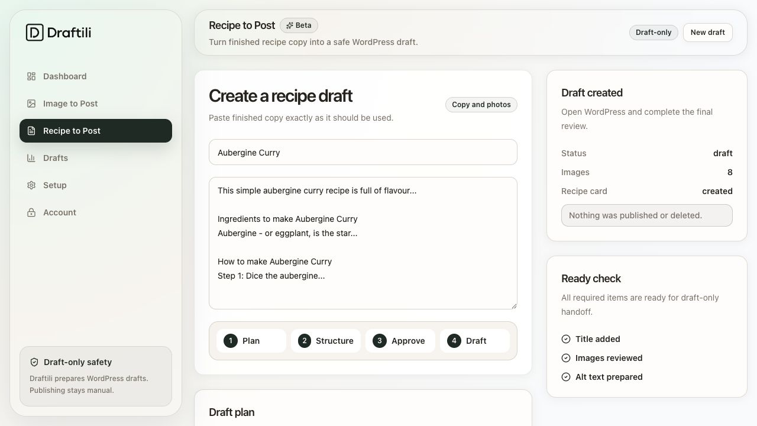Click inside the recipe copy text area
Viewport: 757px width, 426px height.
363,243
